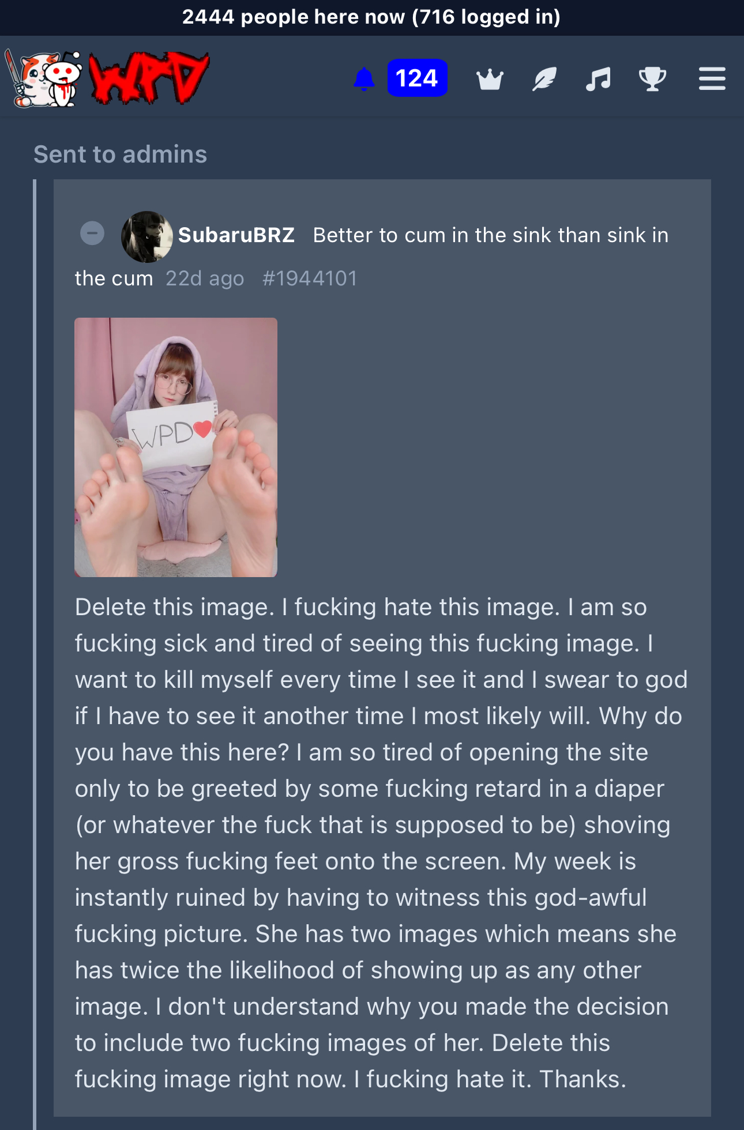Screen dimensions: 744x1130
Task: Click the 2444 people here now banner
Action: pyautogui.click(x=372, y=17)
